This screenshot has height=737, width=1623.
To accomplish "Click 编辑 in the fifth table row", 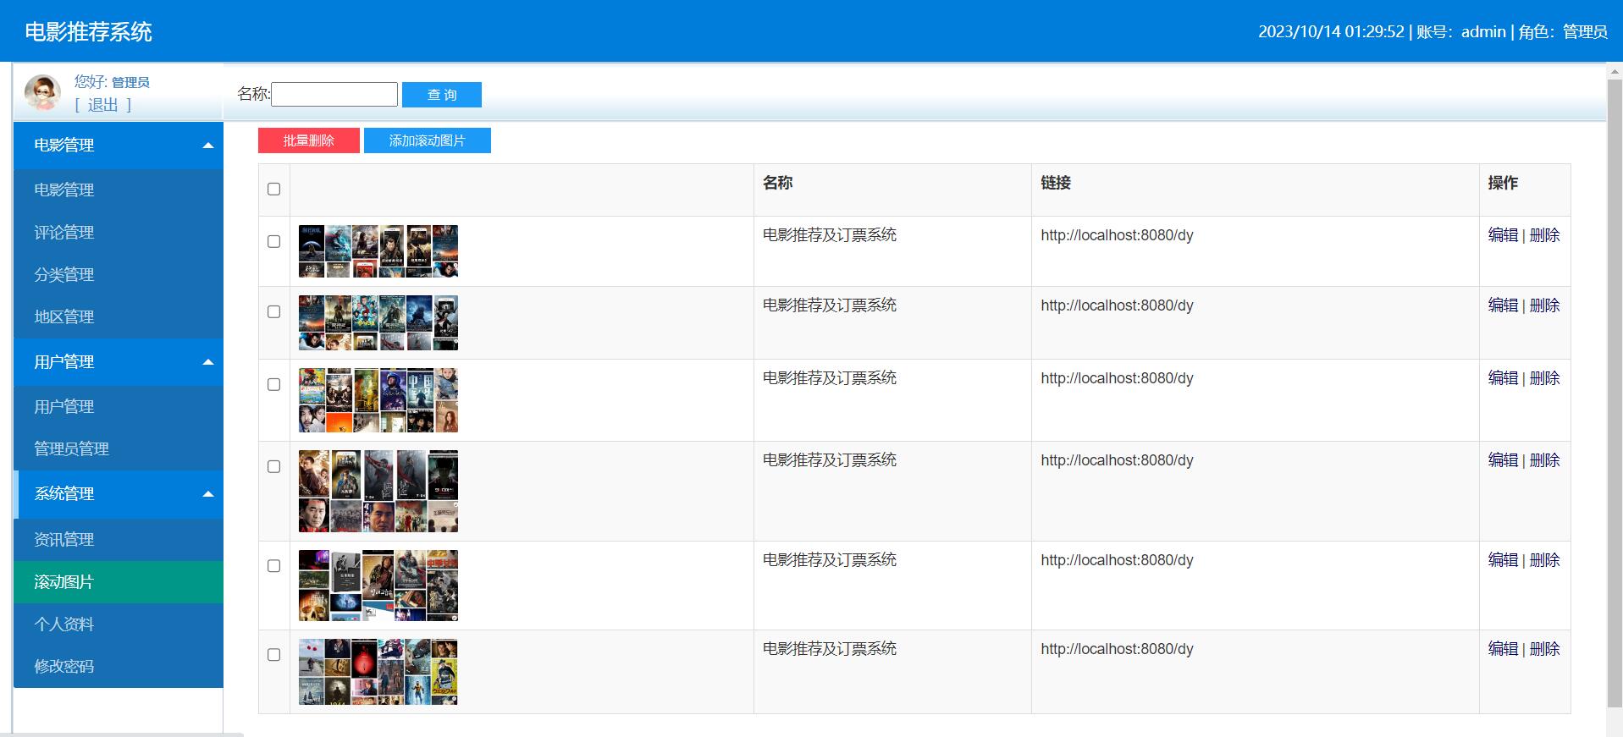I will [x=1503, y=560].
